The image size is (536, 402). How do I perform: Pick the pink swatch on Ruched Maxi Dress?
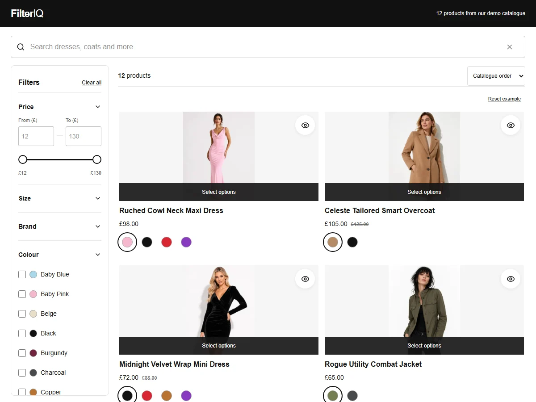pos(127,242)
